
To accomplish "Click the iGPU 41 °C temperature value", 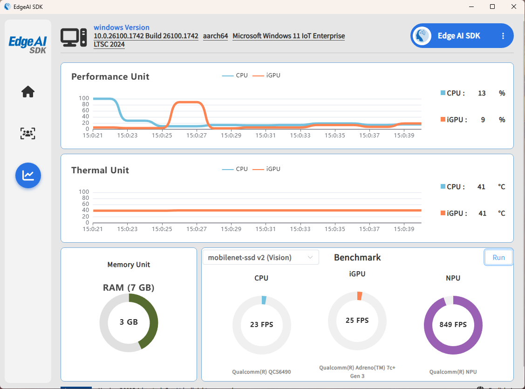I will point(482,213).
